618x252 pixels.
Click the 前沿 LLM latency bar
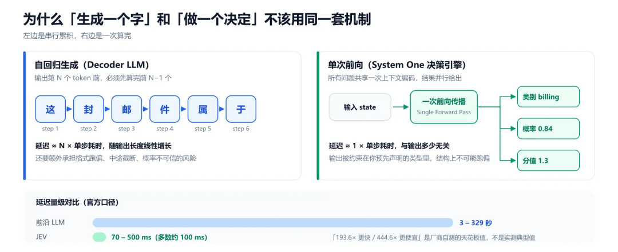pos(273,222)
